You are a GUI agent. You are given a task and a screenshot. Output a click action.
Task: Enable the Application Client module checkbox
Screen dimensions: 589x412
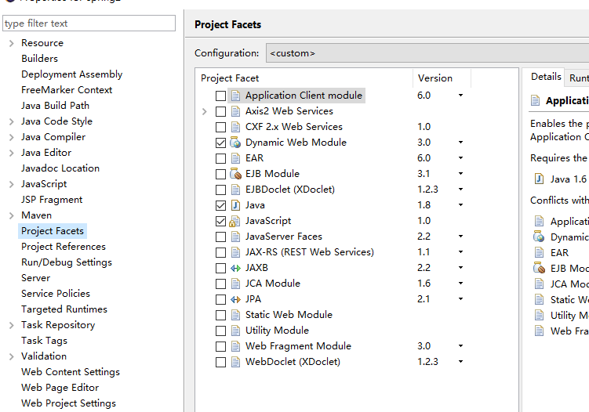[220, 96]
